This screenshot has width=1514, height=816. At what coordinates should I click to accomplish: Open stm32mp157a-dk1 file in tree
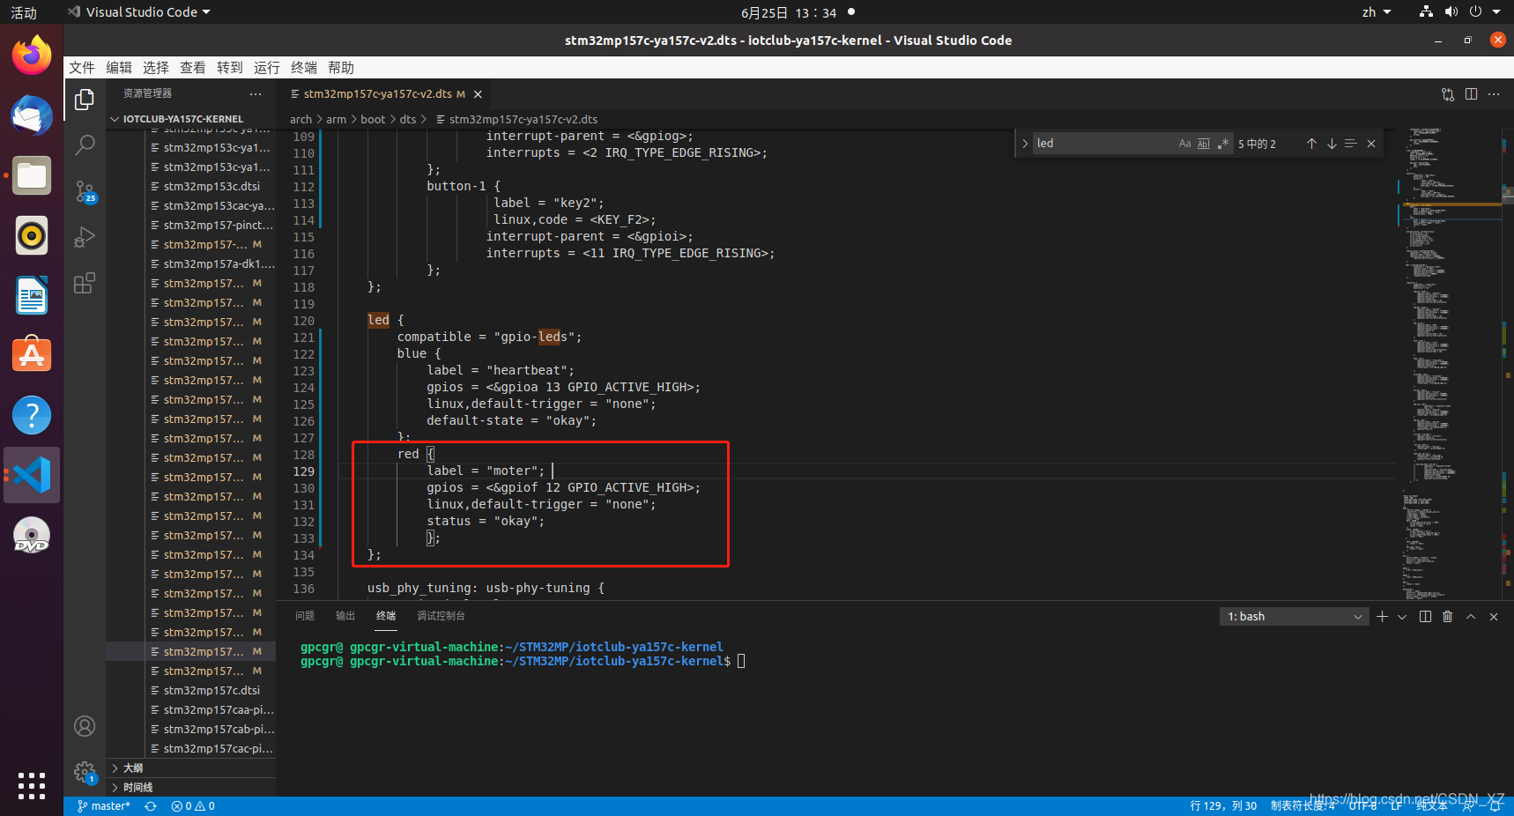[212, 264]
